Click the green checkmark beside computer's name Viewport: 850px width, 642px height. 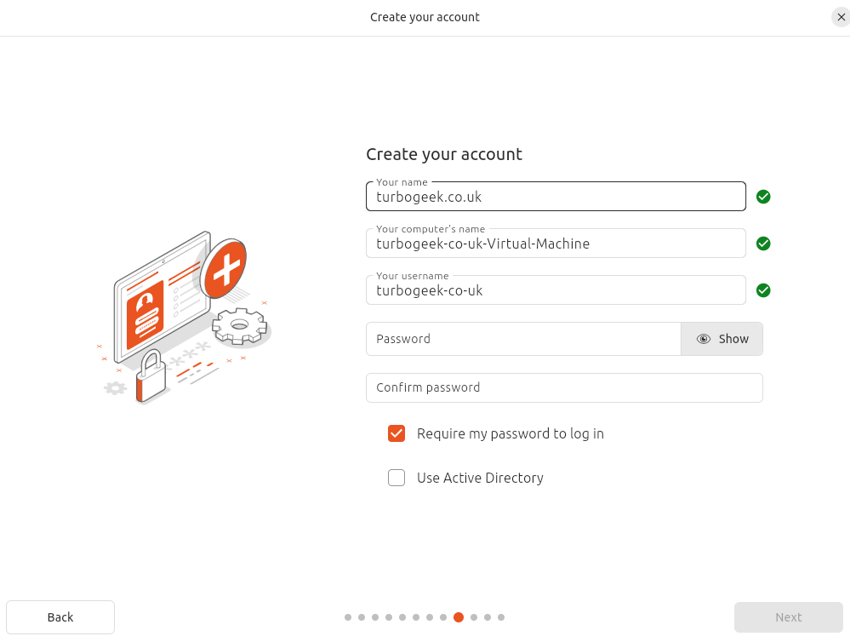click(x=763, y=244)
